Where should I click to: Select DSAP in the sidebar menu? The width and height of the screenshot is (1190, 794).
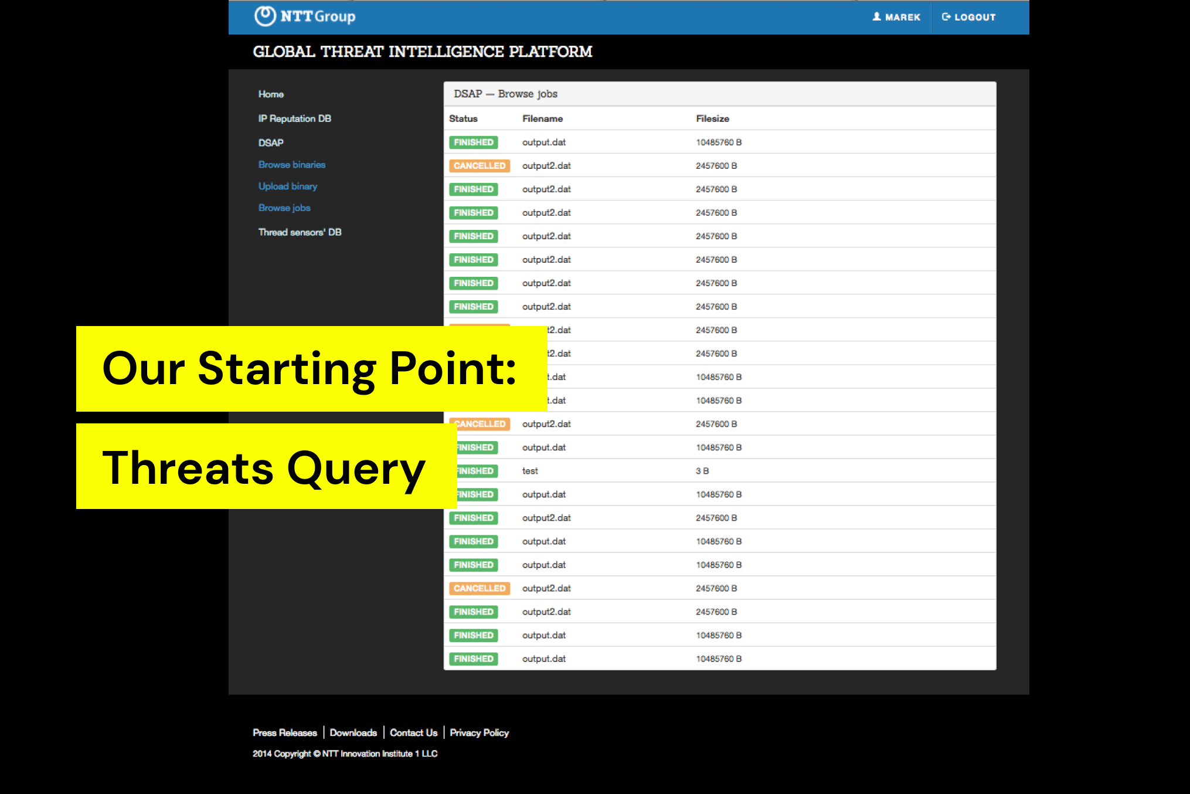tap(271, 142)
